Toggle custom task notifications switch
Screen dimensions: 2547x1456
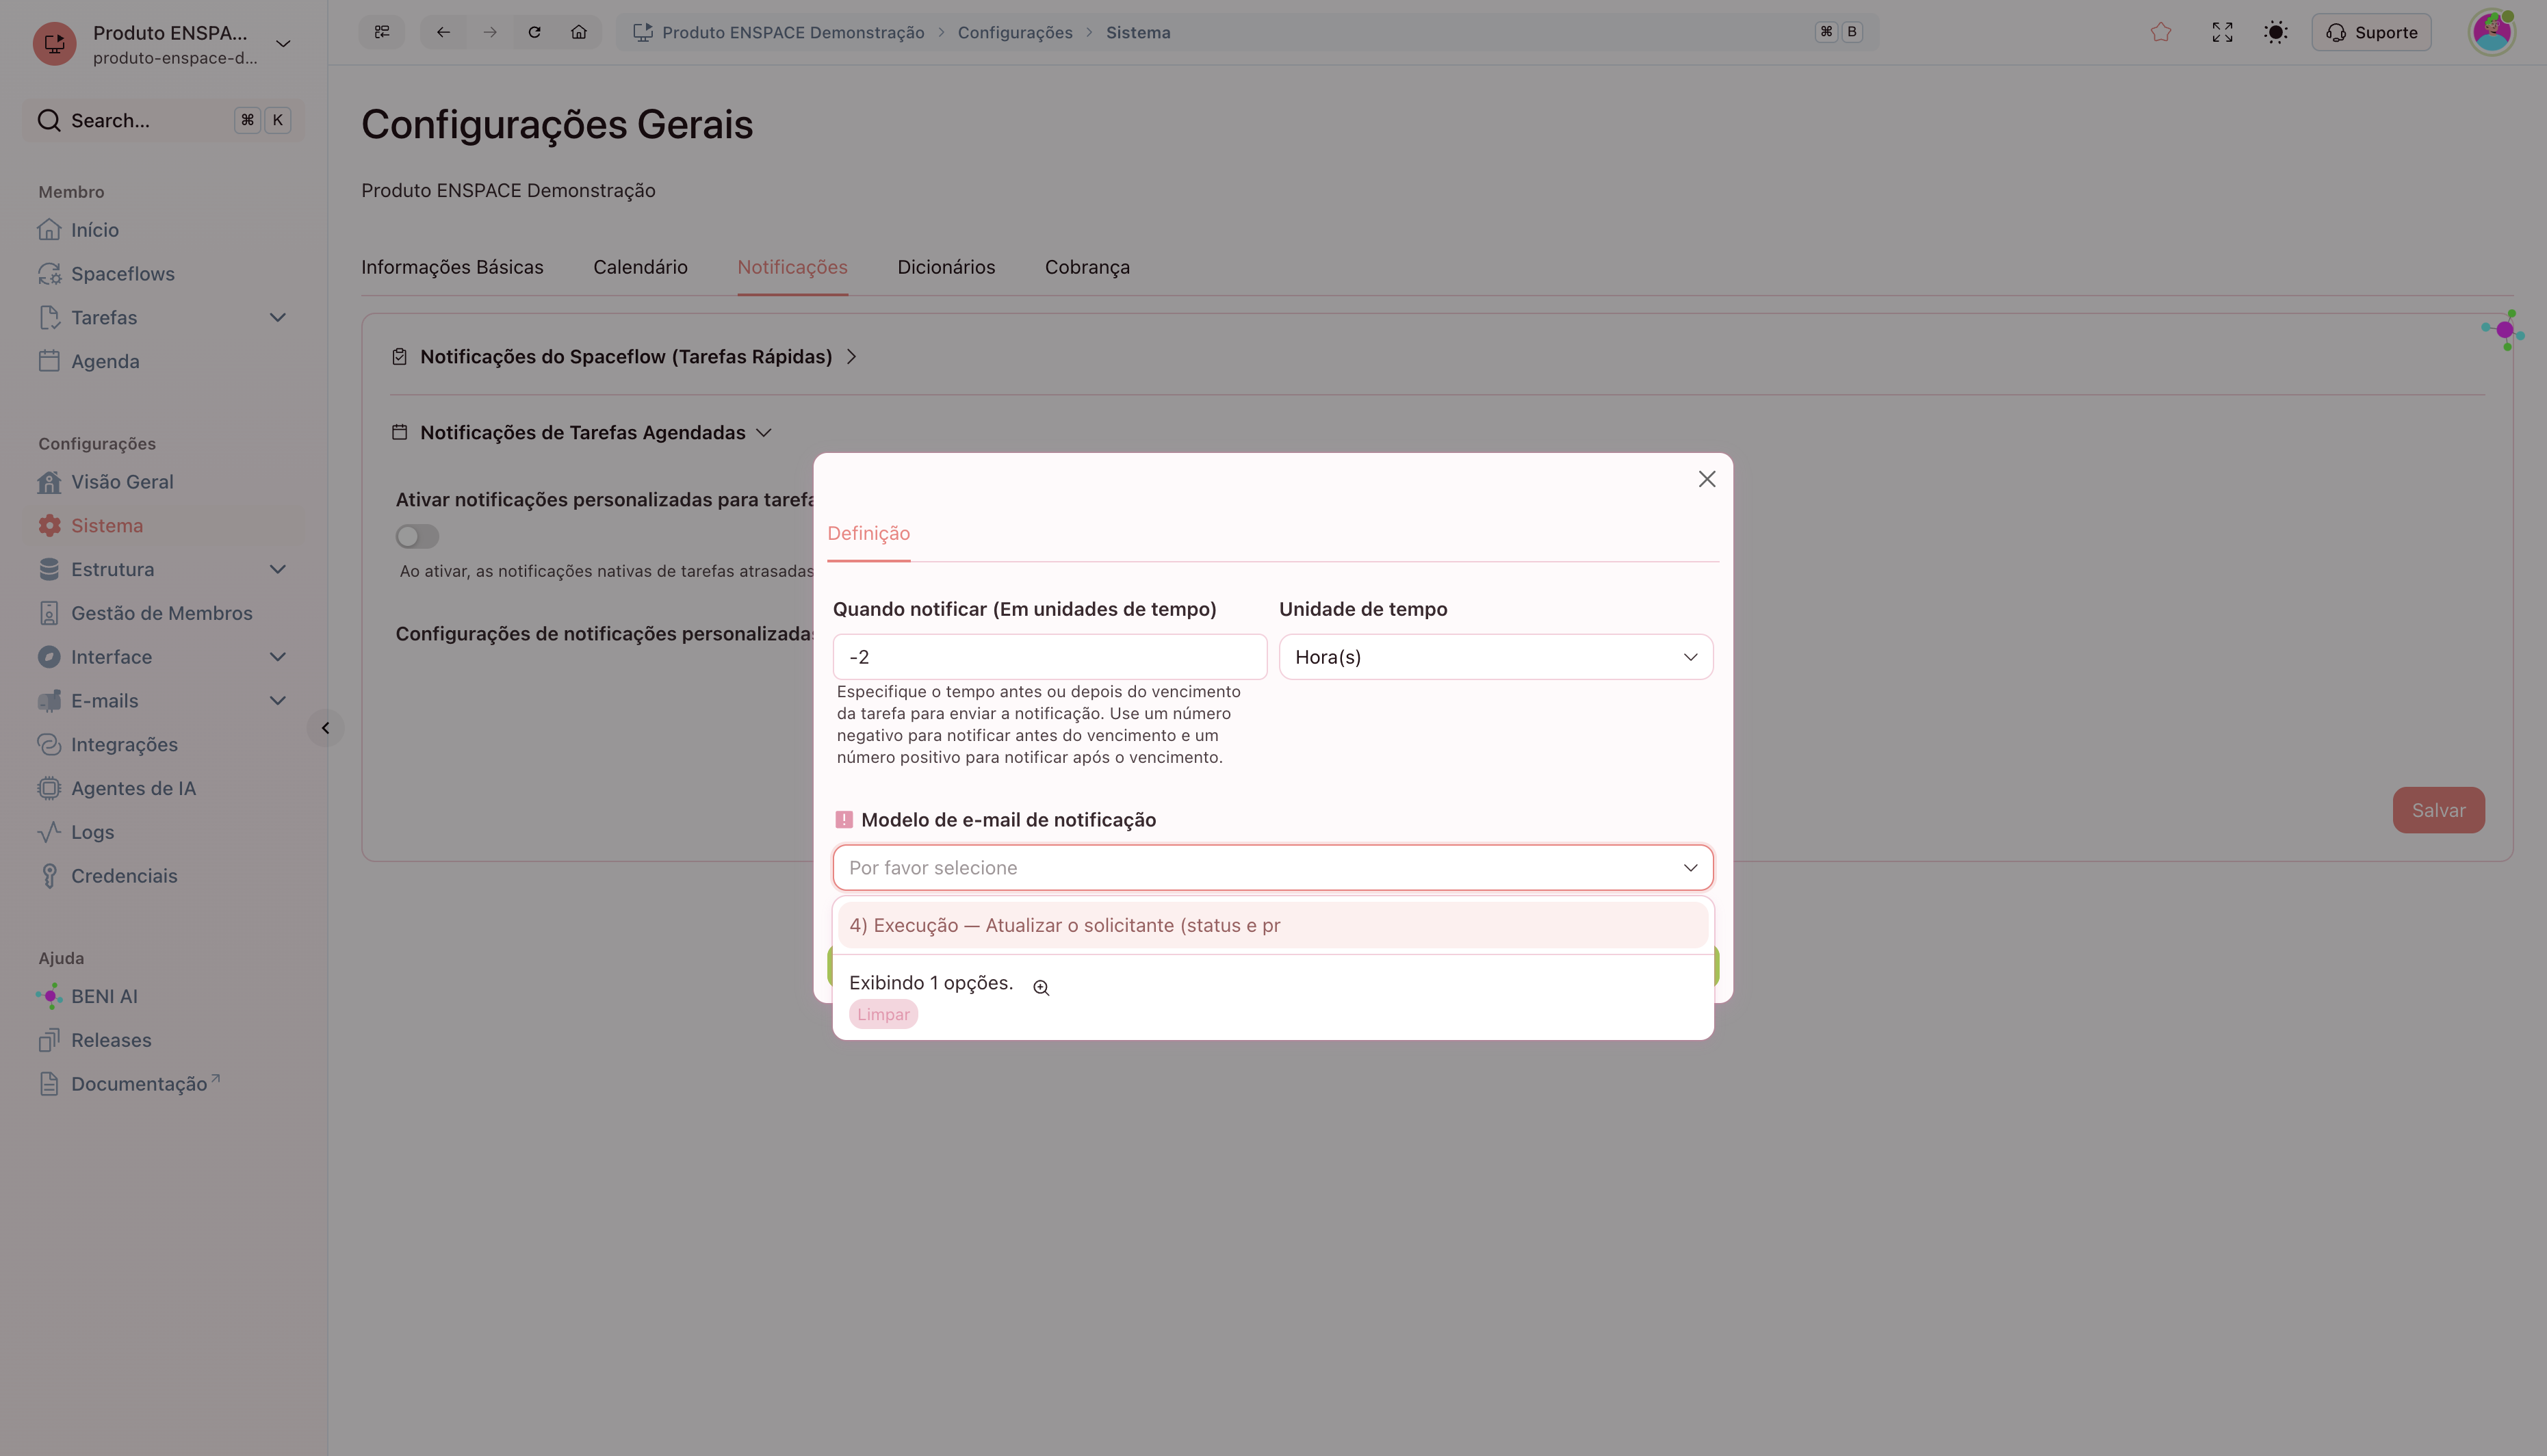point(417,536)
